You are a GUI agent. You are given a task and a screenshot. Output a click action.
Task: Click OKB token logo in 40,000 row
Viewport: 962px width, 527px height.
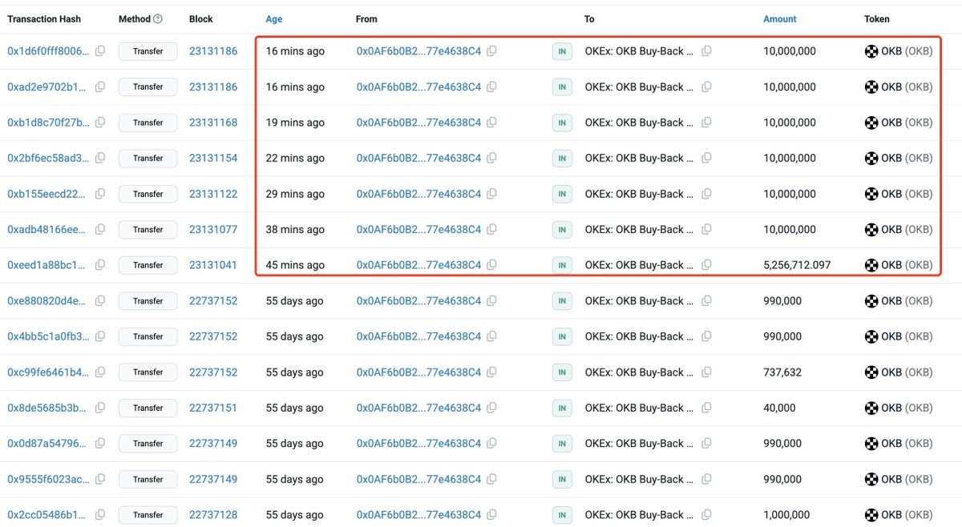[871, 408]
